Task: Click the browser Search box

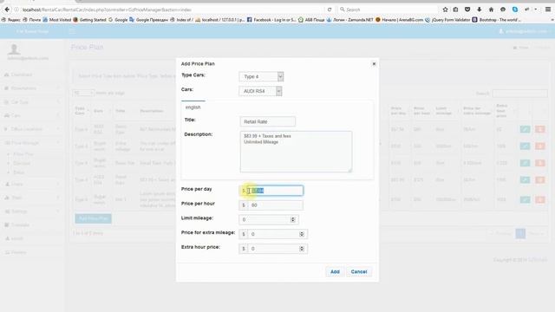Action: click(388, 10)
